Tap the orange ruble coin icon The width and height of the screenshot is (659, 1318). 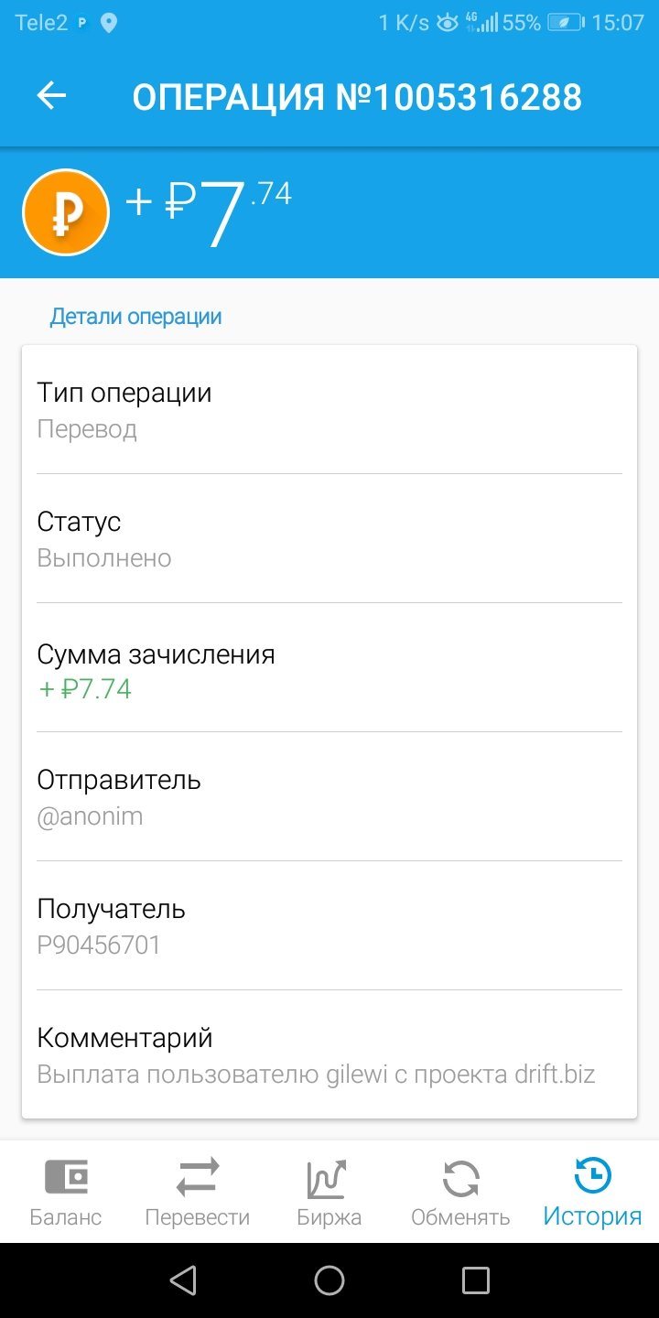[x=66, y=212]
